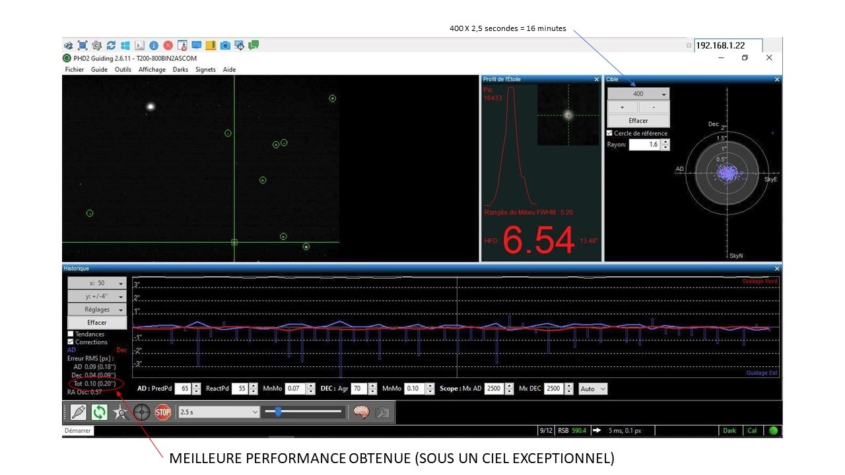Open advanced settings brain icon
This screenshot has height=475, width=845.
click(360, 412)
